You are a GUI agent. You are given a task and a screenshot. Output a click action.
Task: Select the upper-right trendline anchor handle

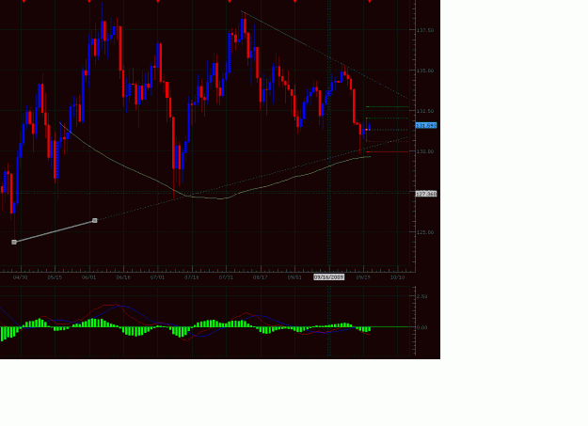[x=94, y=220]
